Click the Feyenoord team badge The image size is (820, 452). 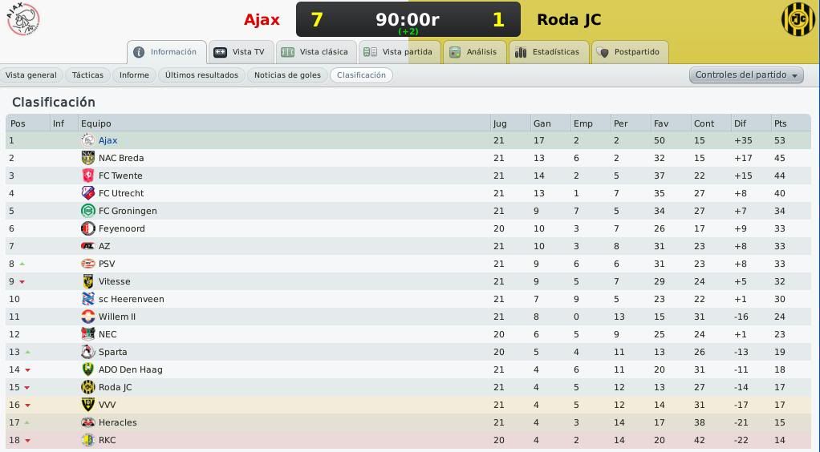tap(88, 228)
